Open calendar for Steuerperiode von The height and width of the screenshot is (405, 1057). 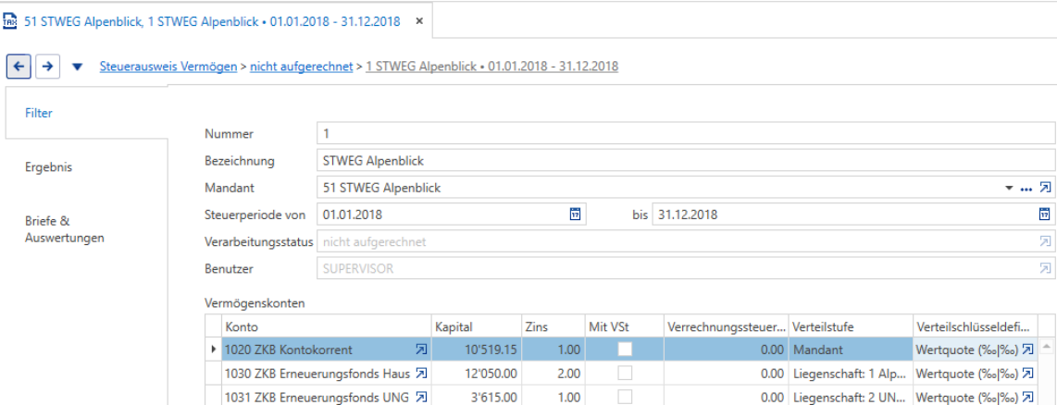(575, 215)
